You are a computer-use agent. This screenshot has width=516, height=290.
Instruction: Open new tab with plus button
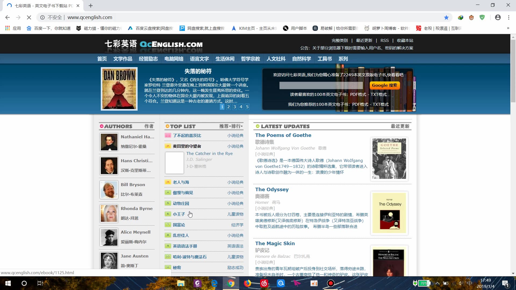click(91, 6)
